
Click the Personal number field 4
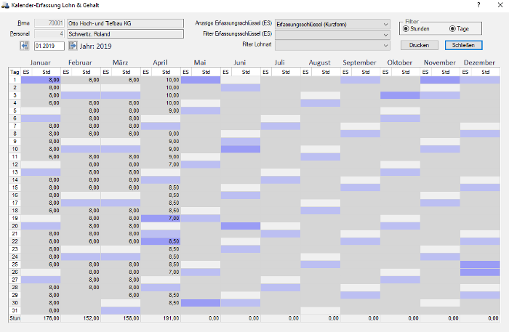coord(49,33)
